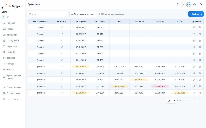Viewport: 206px width, 128px height.
Task: Click the ЛВ дороги column header
Action: click(x=80, y=22)
